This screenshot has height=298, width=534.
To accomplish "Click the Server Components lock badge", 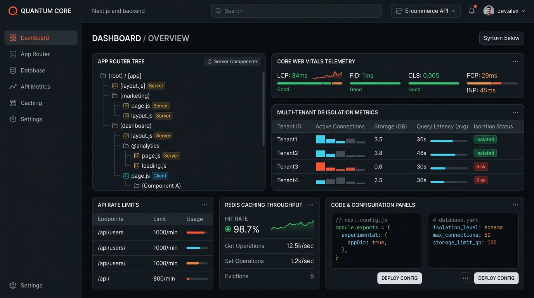I will point(233,61).
